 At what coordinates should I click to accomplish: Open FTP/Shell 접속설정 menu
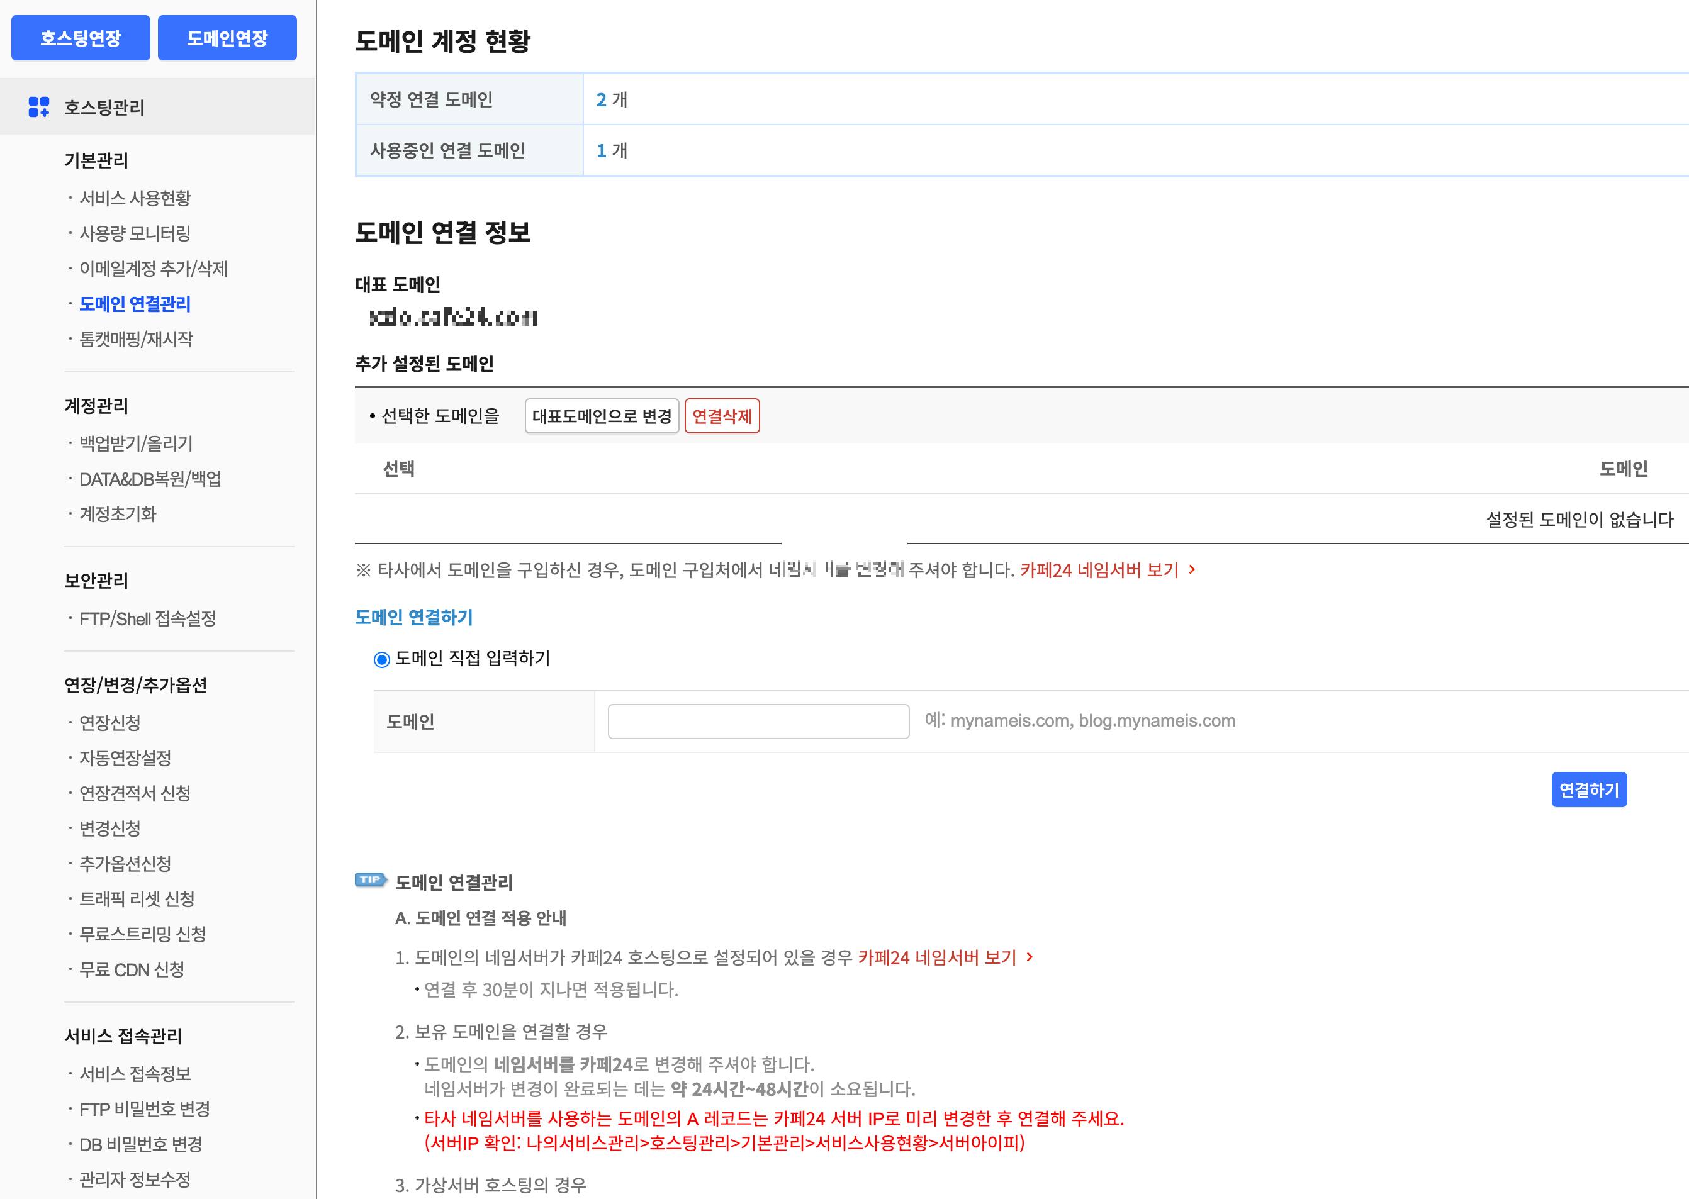(148, 619)
